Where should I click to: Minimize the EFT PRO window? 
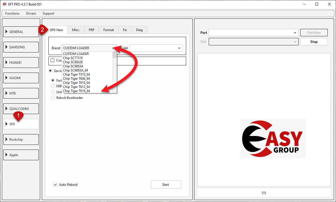point(304,4)
